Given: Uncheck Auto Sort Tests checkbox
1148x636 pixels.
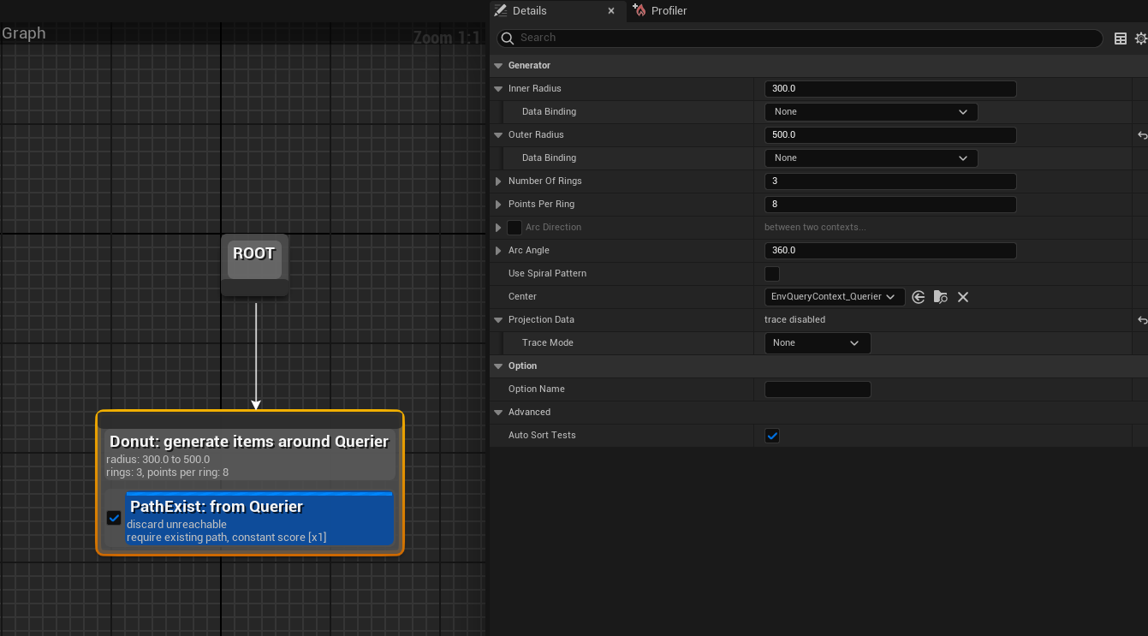Looking at the screenshot, I should pos(772,436).
